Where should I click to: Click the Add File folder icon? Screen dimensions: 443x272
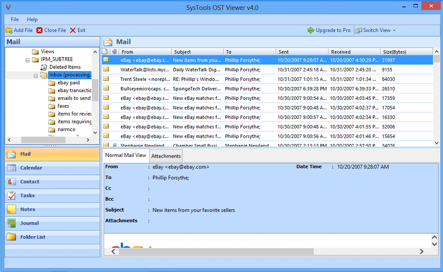click(x=9, y=30)
